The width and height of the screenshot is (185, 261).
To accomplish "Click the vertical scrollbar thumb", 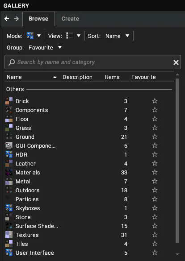I will pyautogui.click(x=177, y=161).
